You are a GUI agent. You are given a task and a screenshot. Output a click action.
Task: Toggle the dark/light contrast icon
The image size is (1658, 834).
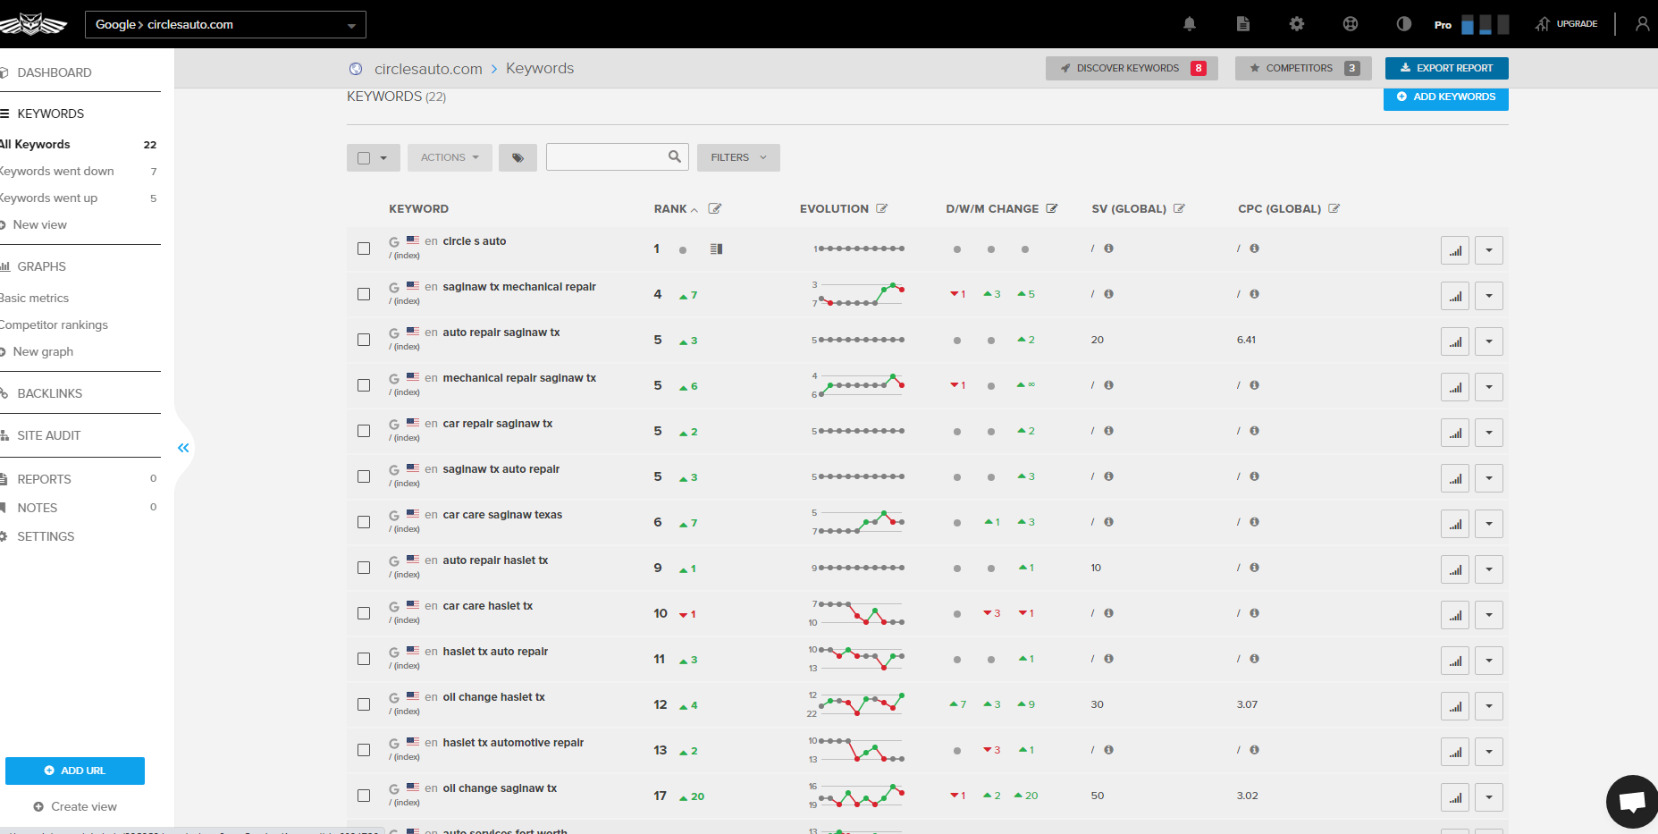pos(1404,24)
